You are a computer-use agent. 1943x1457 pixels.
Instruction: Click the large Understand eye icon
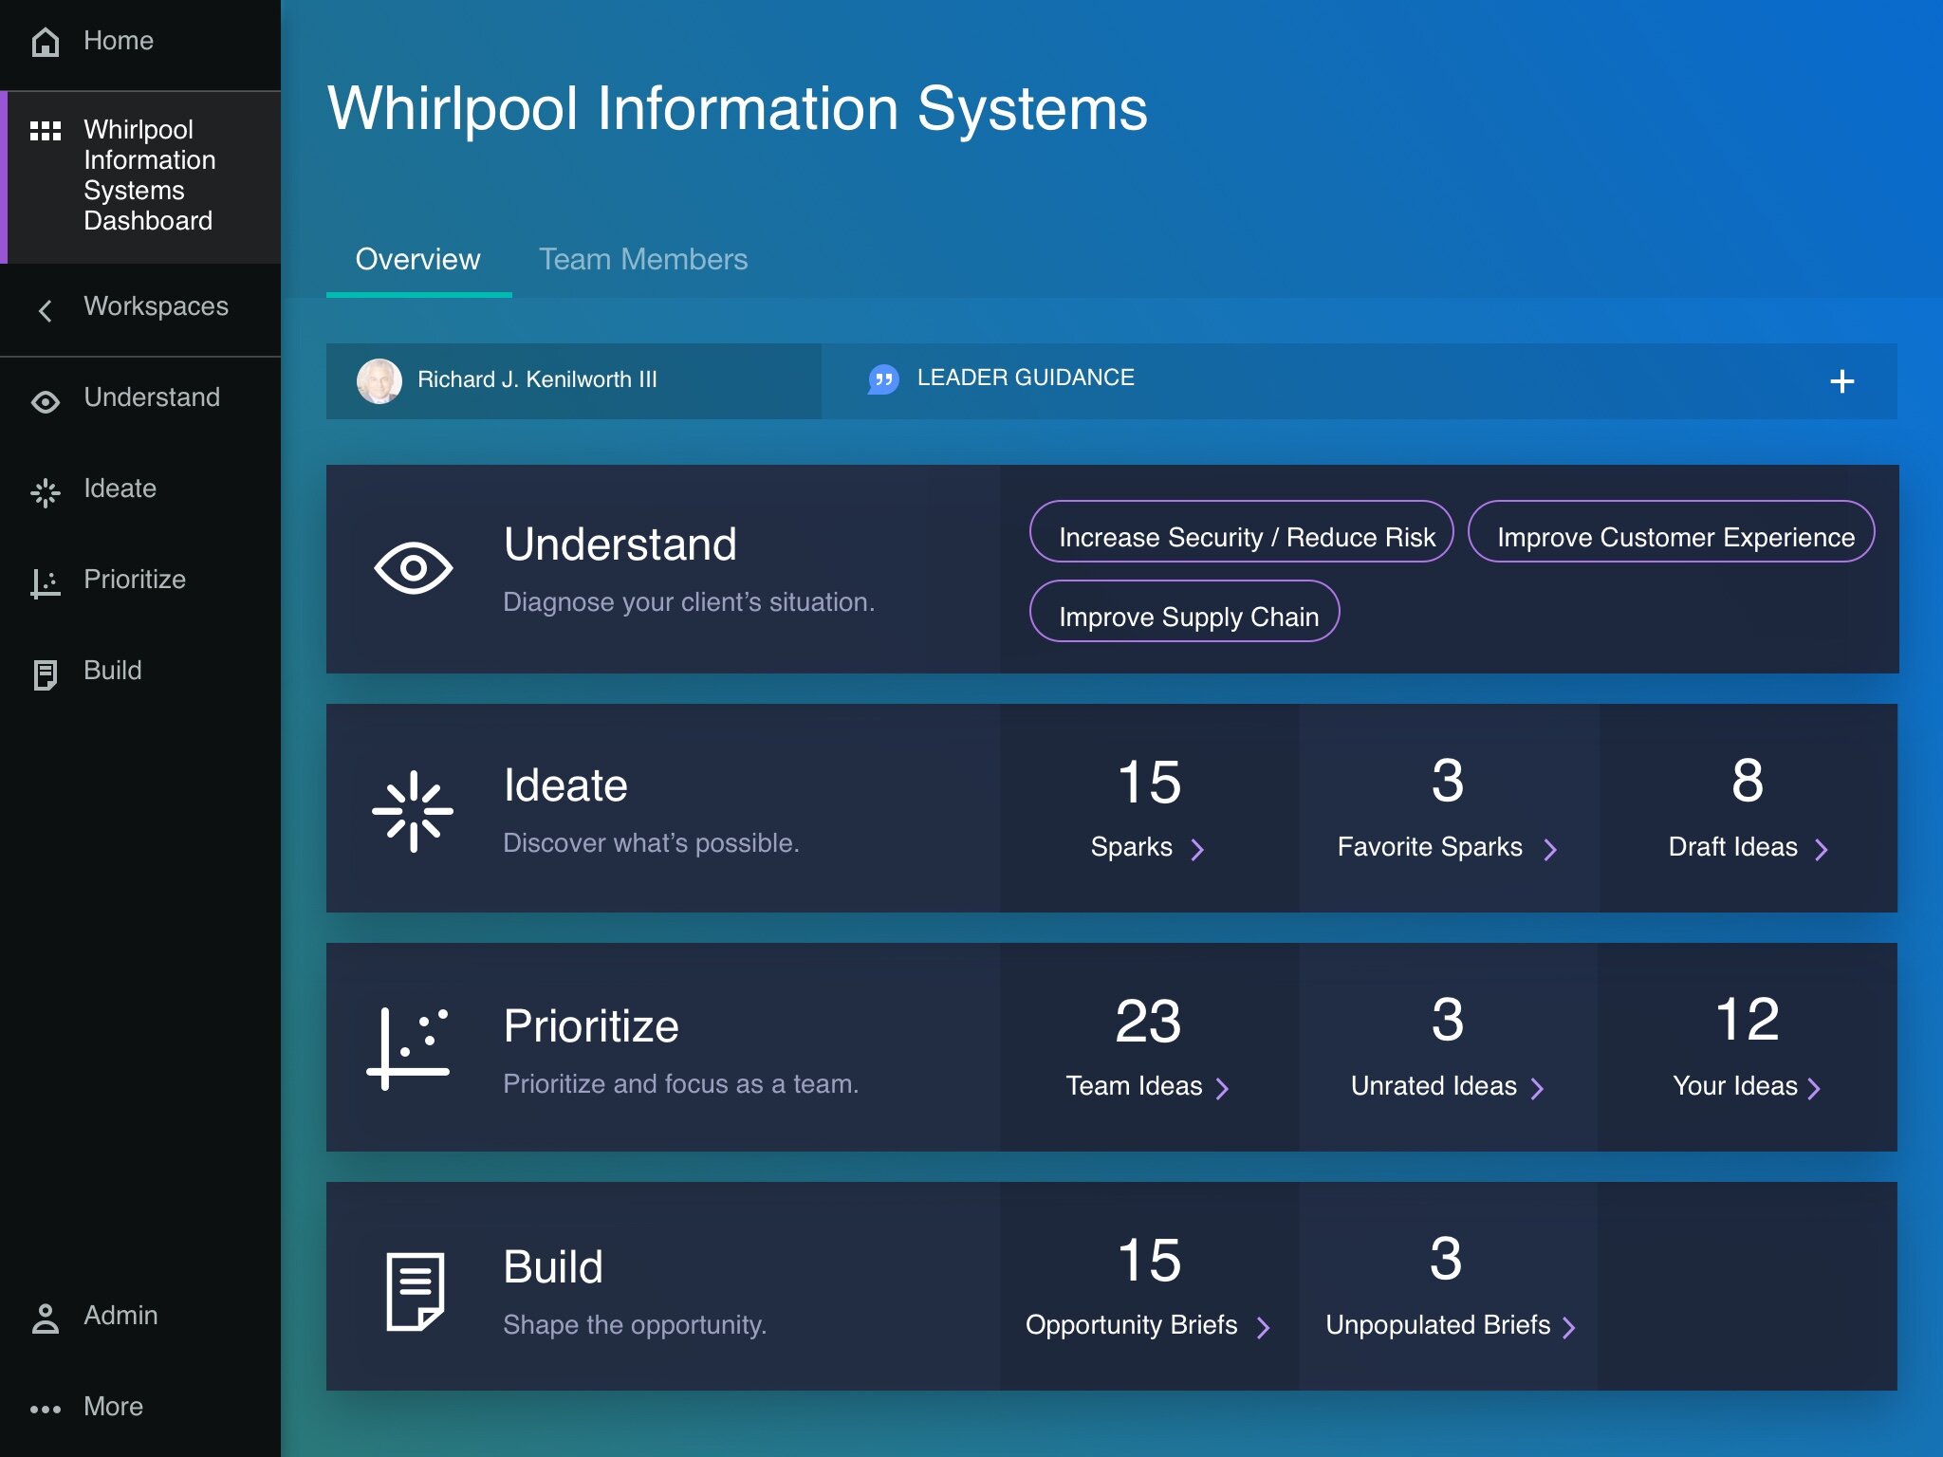click(x=414, y=568)
